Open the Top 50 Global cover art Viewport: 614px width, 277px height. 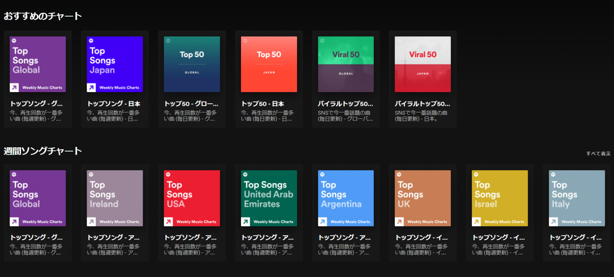click(x=192, y=64)
